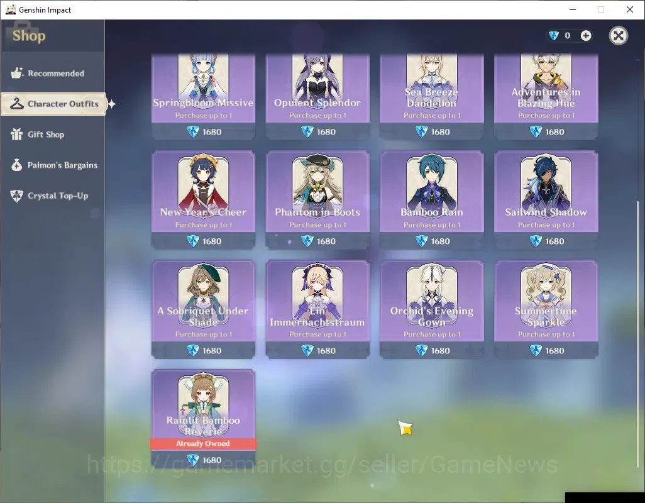Click the 1680 price of Springbloom Missive

[x=212, y=132]
